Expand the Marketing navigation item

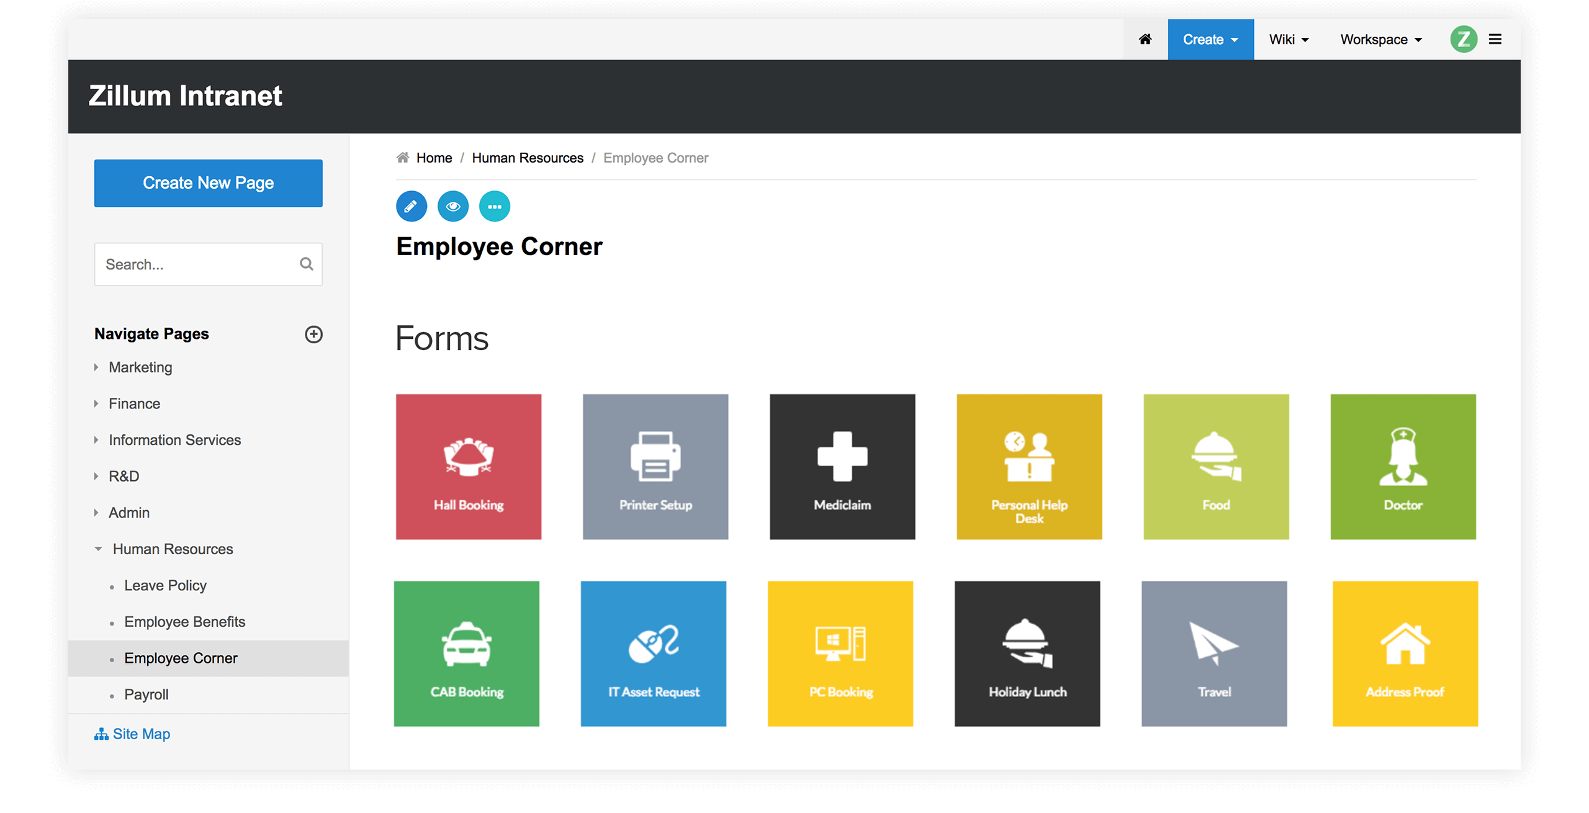[97, 366]
